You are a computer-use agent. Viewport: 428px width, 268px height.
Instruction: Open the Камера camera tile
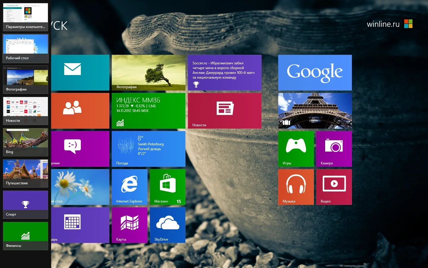click(334, 149)
